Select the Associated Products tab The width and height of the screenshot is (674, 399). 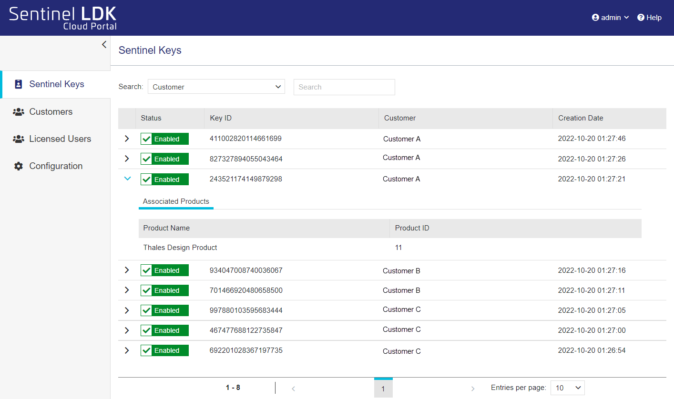click(x=176, y=201)
